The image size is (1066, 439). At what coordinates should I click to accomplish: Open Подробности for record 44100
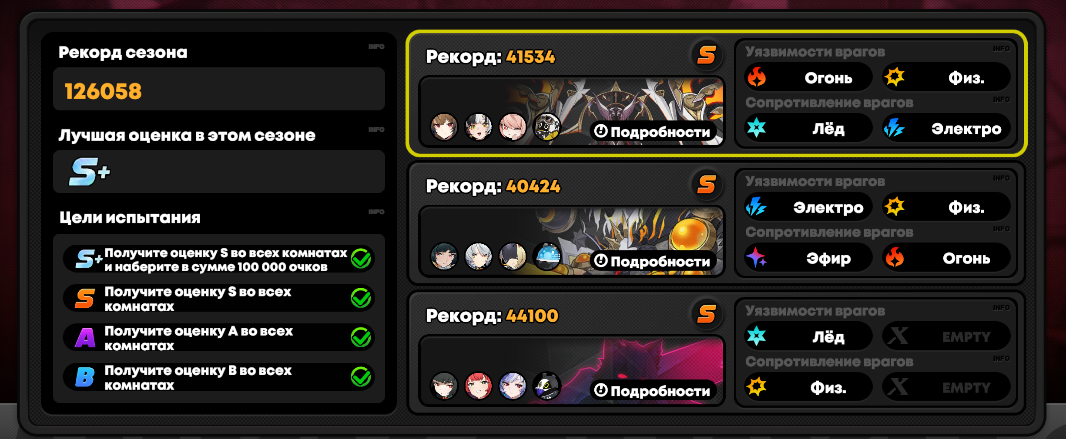click(652, 390)
